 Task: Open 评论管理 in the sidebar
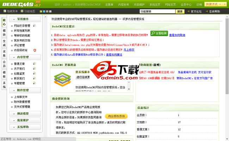click(x=19, y=45)
